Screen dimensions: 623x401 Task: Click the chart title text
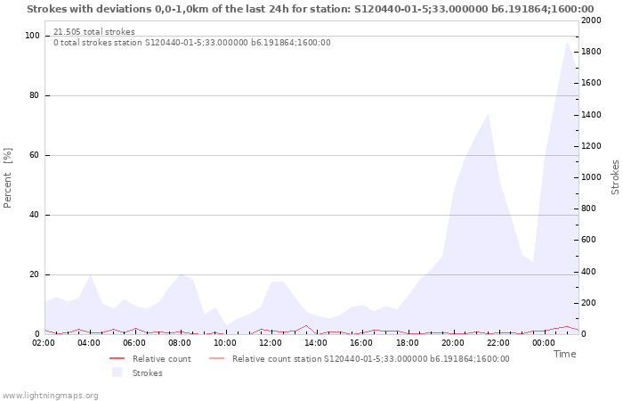click(x=311, y=9)
